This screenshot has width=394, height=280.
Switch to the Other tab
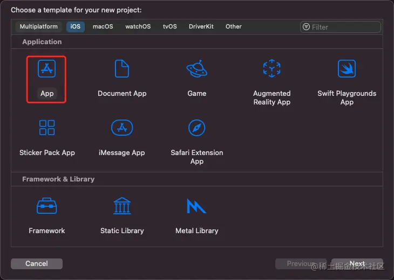(234, 26)
